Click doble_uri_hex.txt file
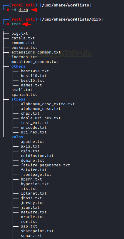Screen dimensions: 124x239 point(41,118)
